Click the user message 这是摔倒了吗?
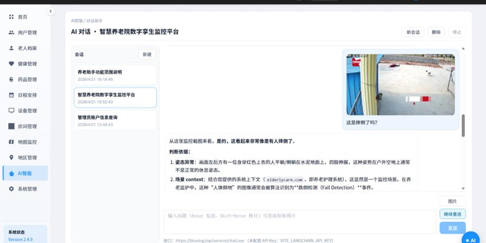 point(362,122)
